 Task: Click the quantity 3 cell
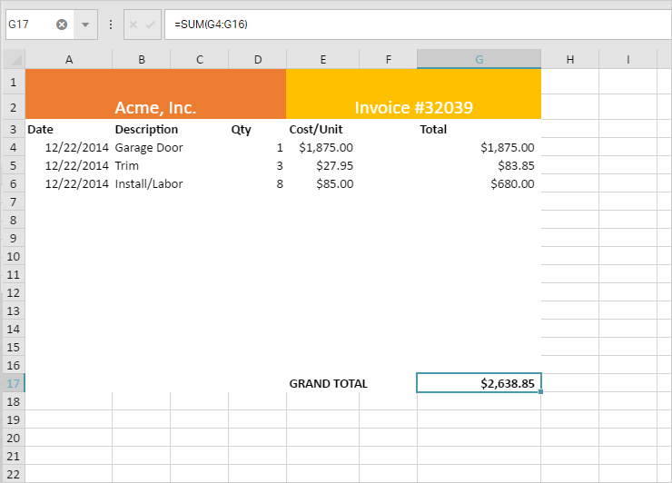point(258,165)
